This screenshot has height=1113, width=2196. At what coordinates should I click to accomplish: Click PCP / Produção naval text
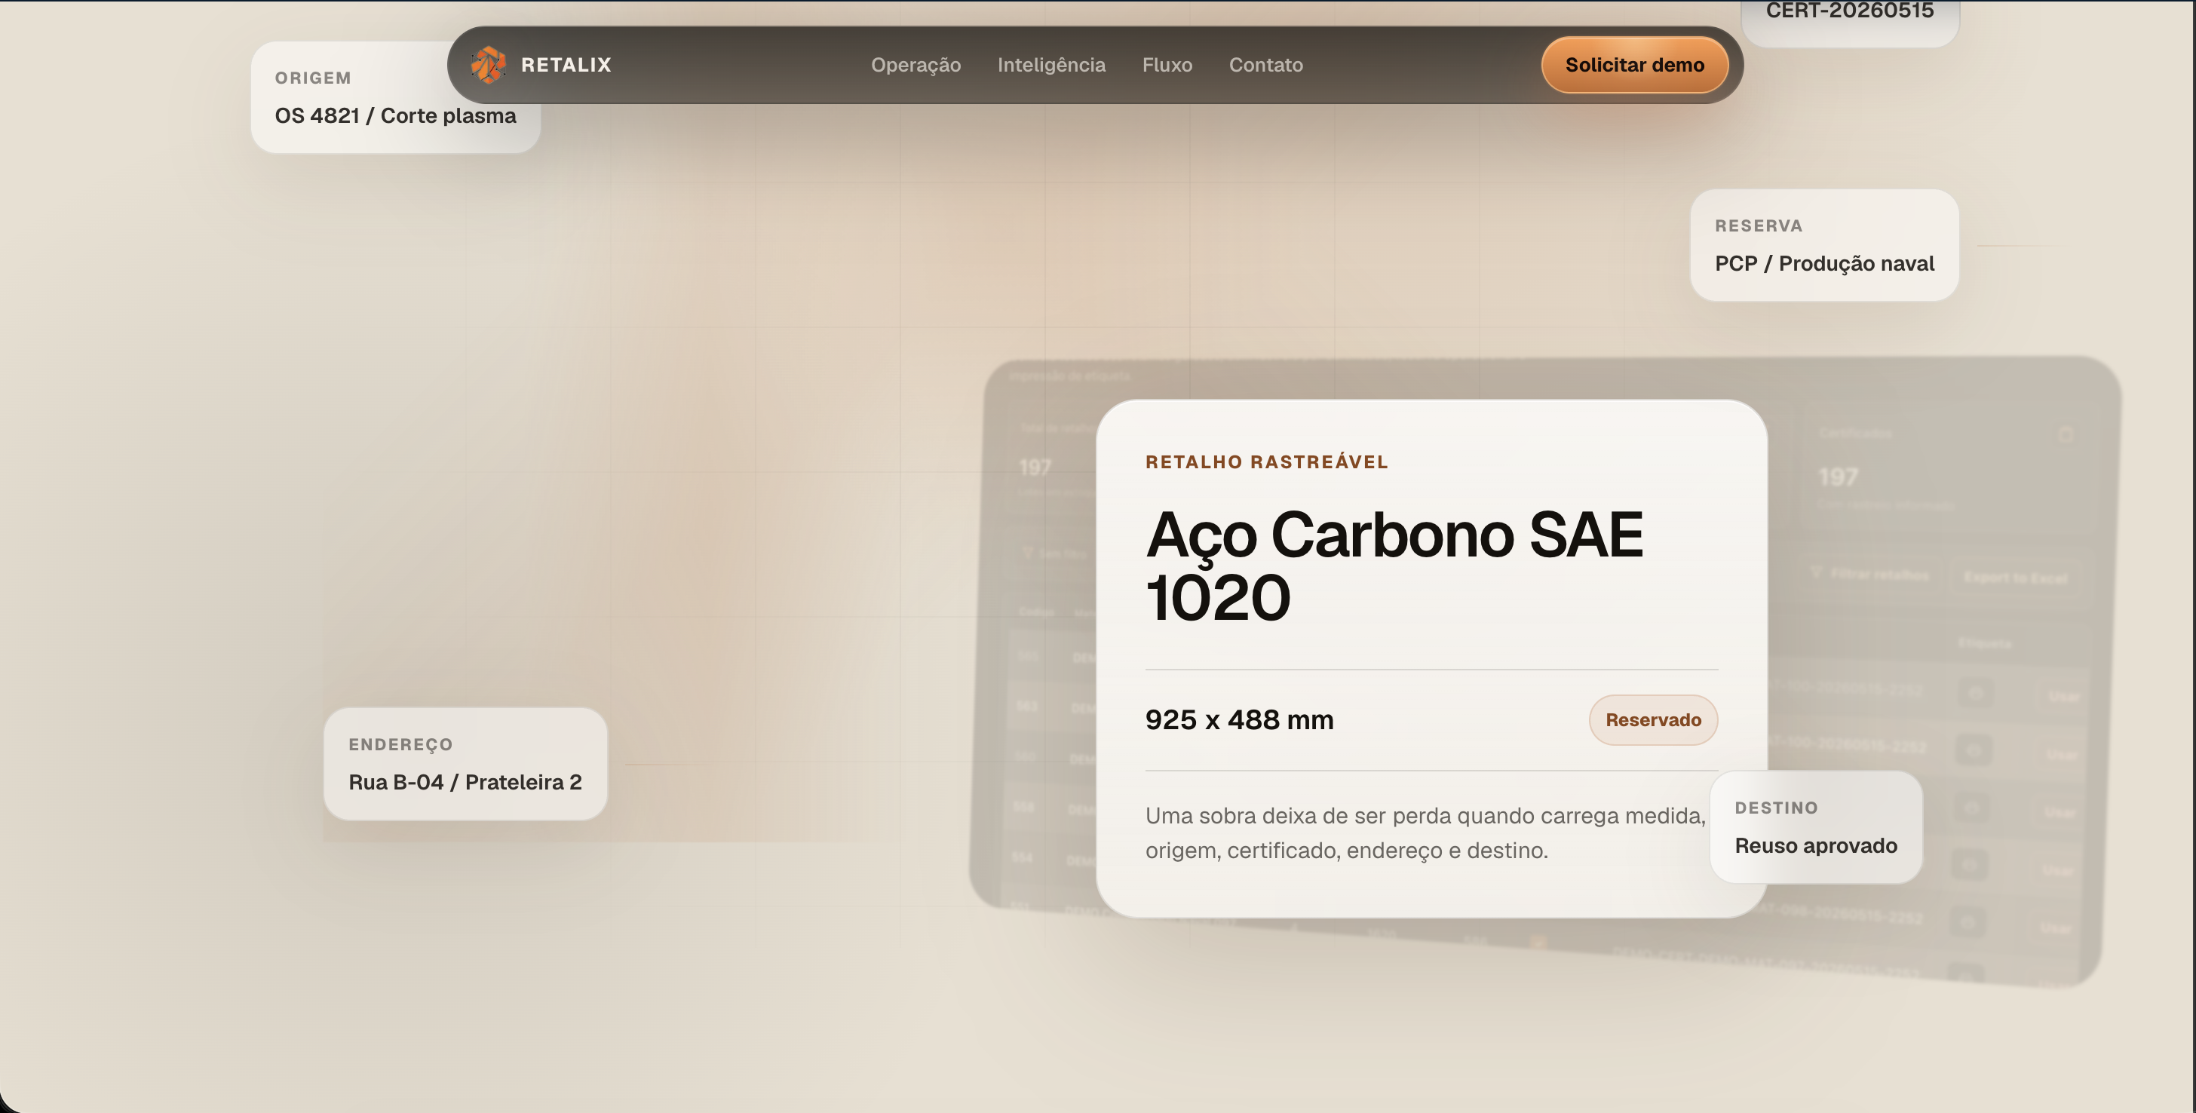click(1824, 263)
